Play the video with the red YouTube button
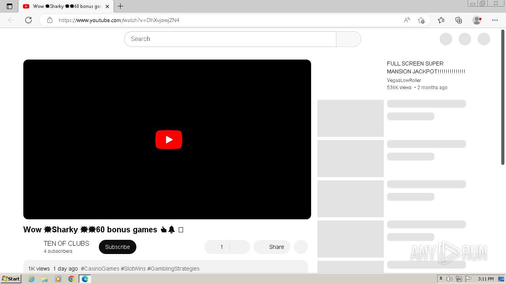This screenshot has height=284, width=506. [x=169, y=140]
